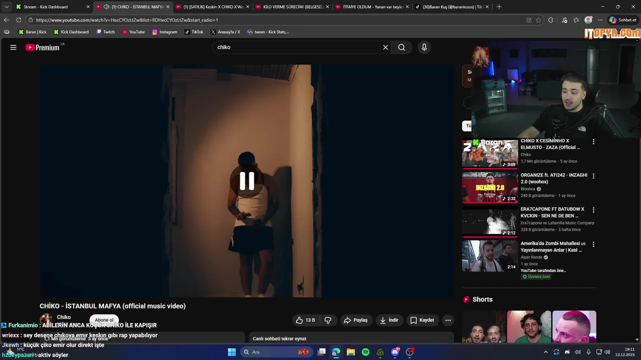Open Task View on the taskbar

coord(322,352)
